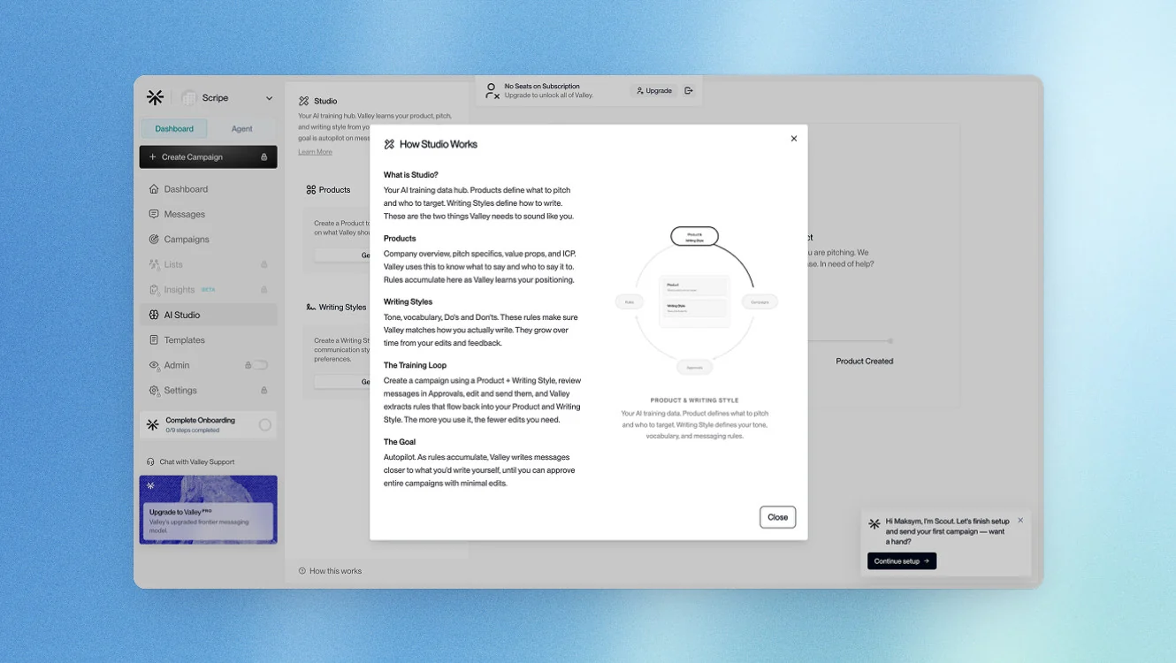Open Insights BETA in the sidebar
1176x663 pixels.
[208, 290]
